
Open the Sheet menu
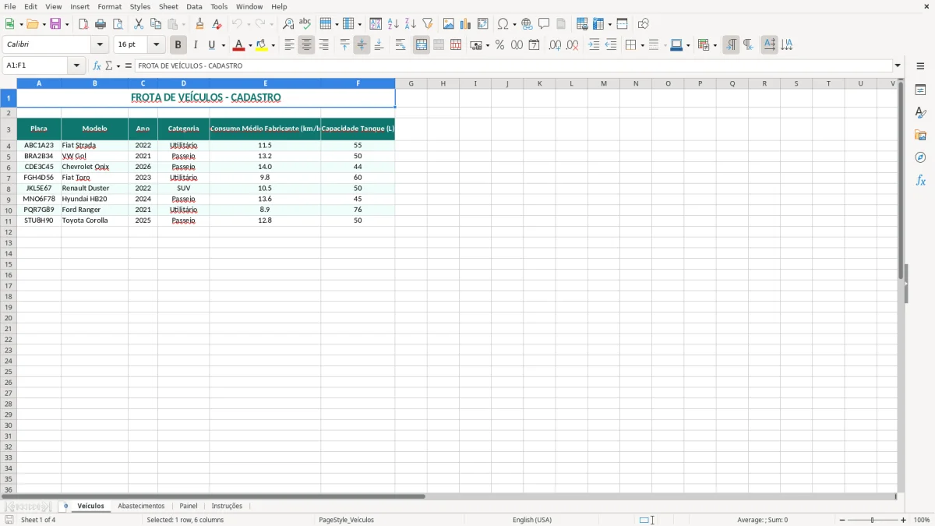click(x=168, y=6)
